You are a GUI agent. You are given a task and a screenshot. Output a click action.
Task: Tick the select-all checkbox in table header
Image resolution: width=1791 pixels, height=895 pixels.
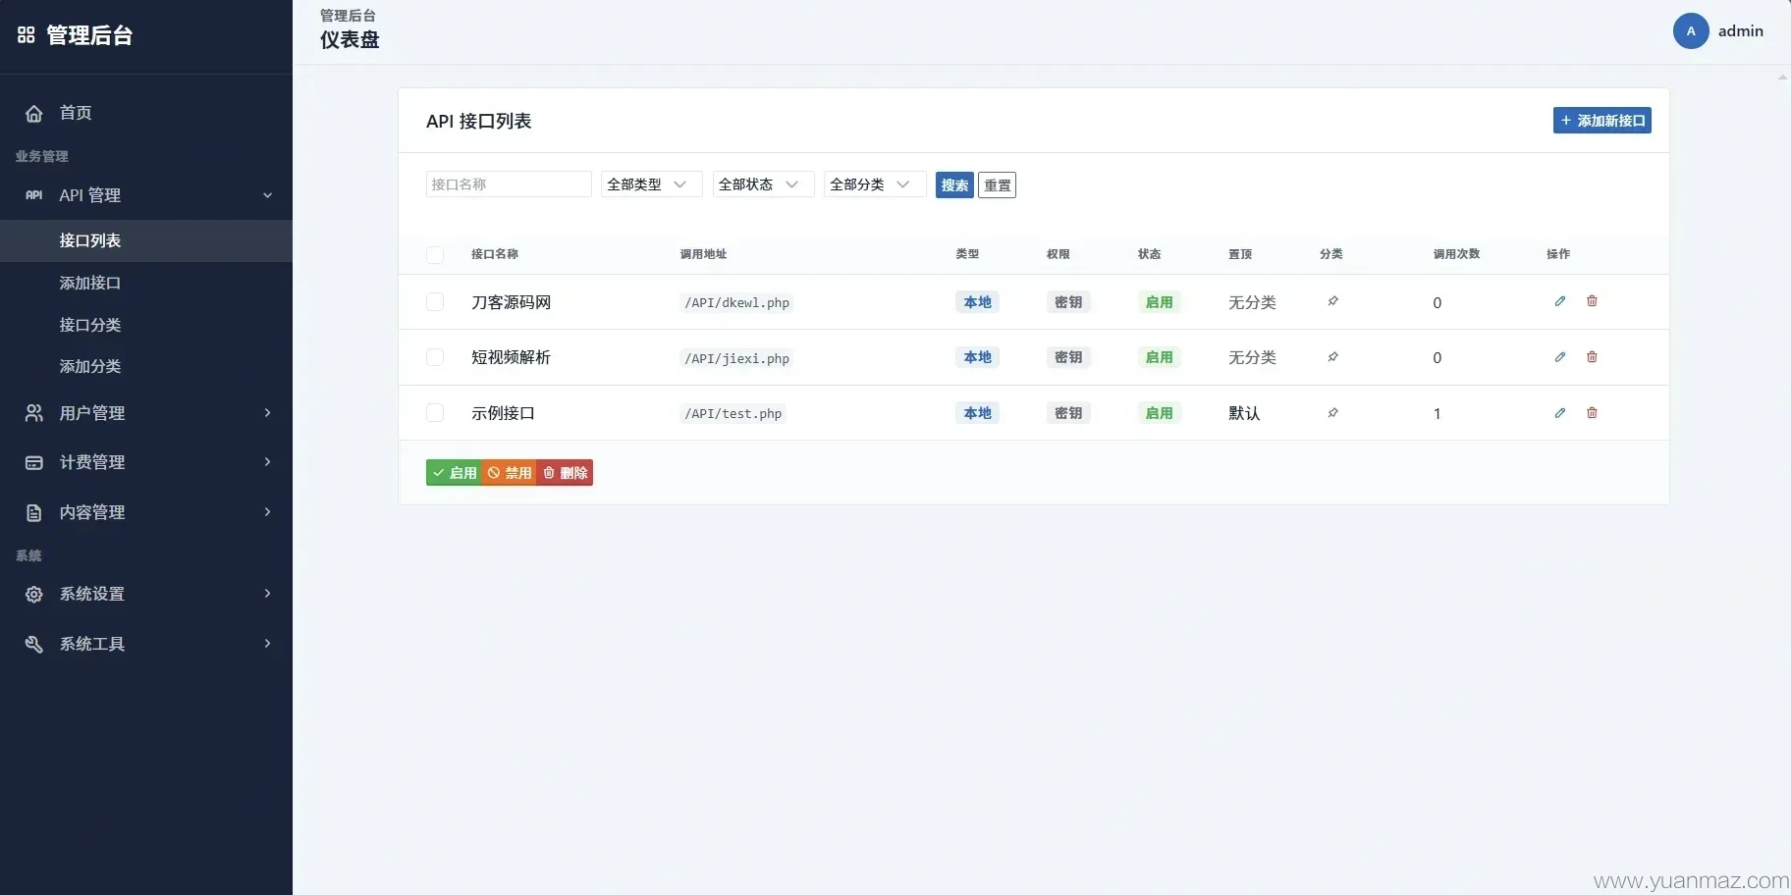coord(435,255)
